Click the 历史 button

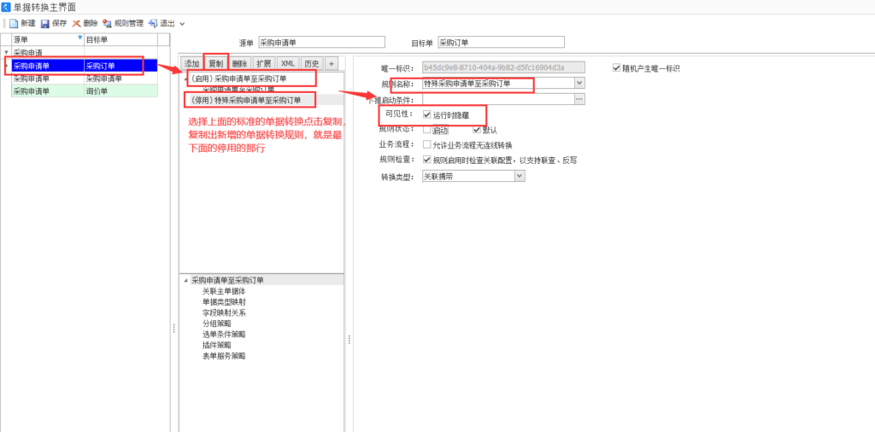tap(312, 63)
